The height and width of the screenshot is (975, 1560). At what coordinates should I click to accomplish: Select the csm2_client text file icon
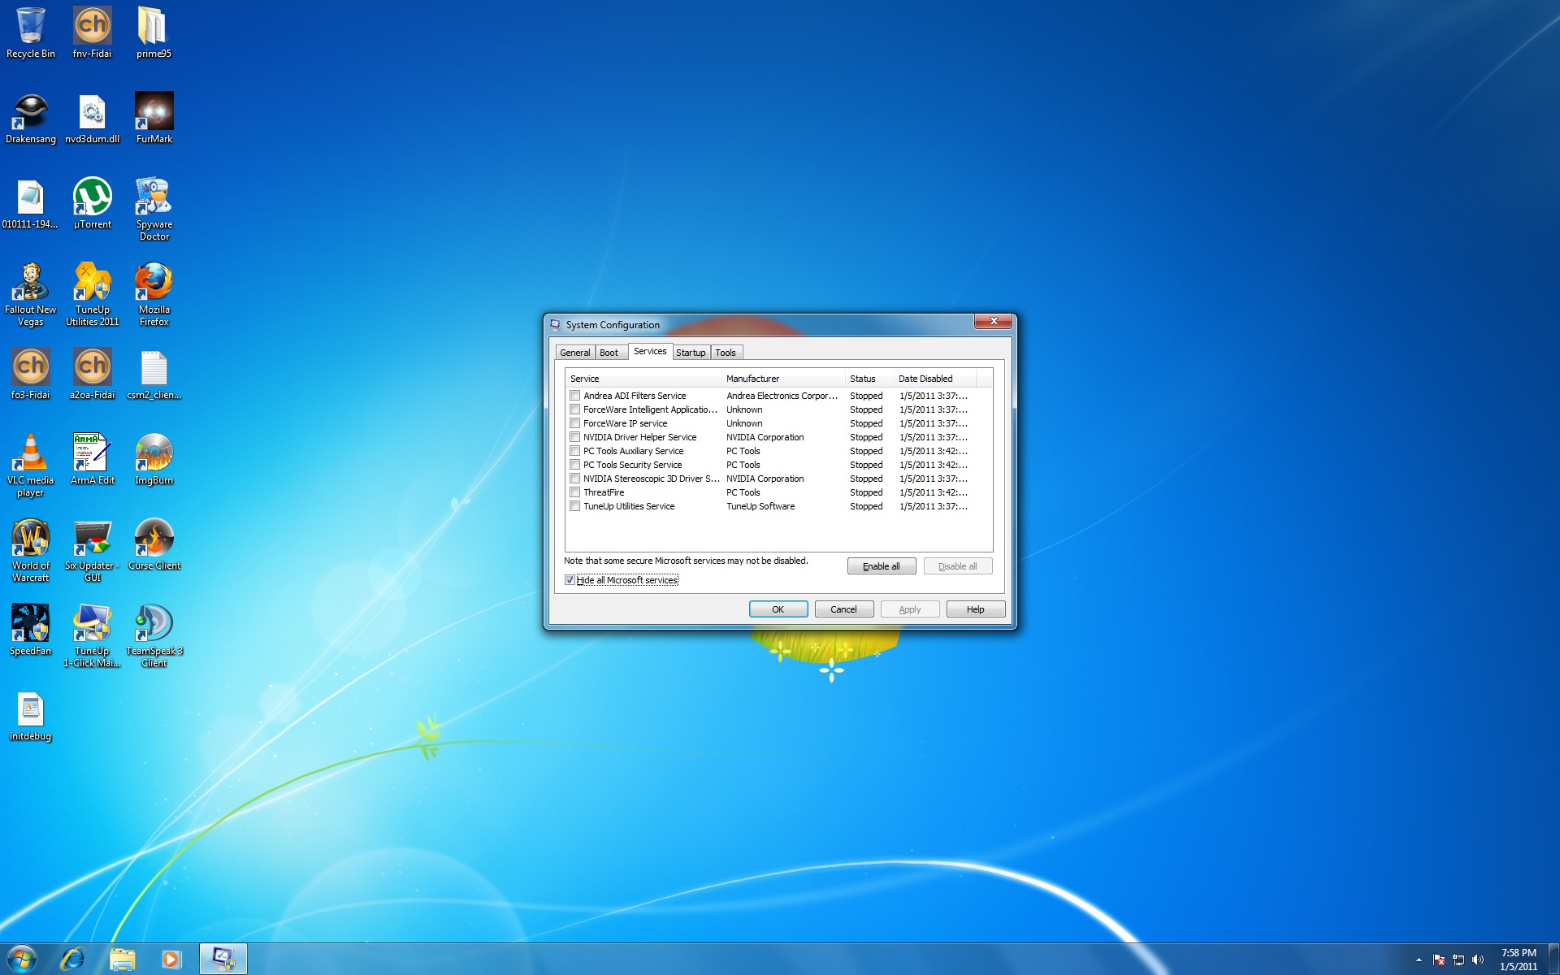pyautogui.click(x=154, y=375)
